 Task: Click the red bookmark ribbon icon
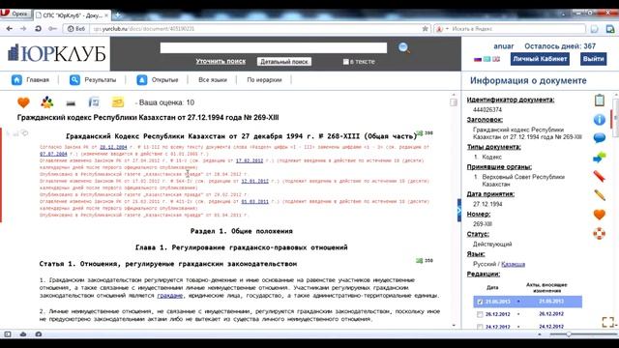coord(600,176)
